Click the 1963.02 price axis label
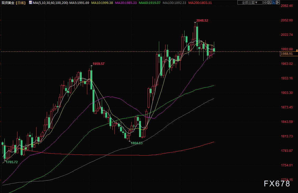 click(x=287, y=64)
